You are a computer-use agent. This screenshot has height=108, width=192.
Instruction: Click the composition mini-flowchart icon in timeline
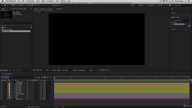coord(36,77)
